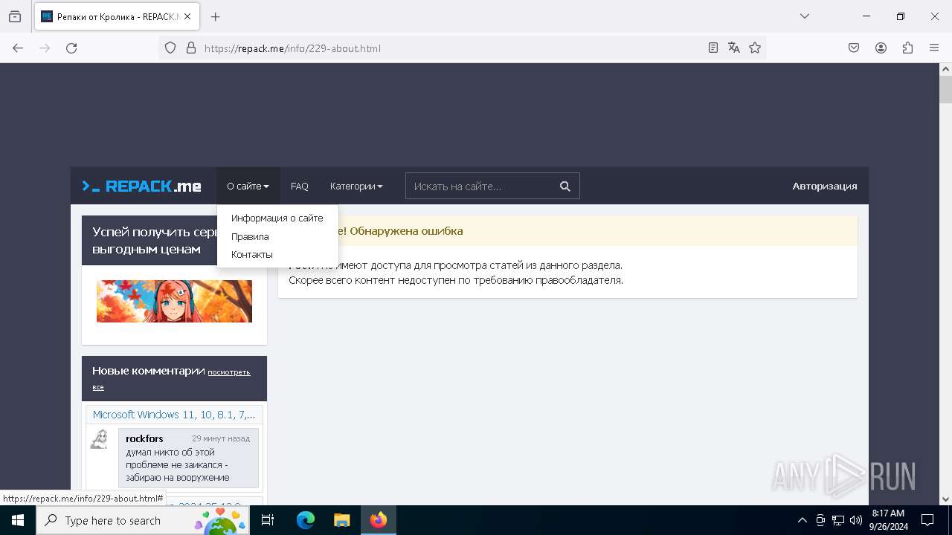This screenshot has height=535, width=952.
Task: Close the REPACK.me tab
Action: (187, 16)
